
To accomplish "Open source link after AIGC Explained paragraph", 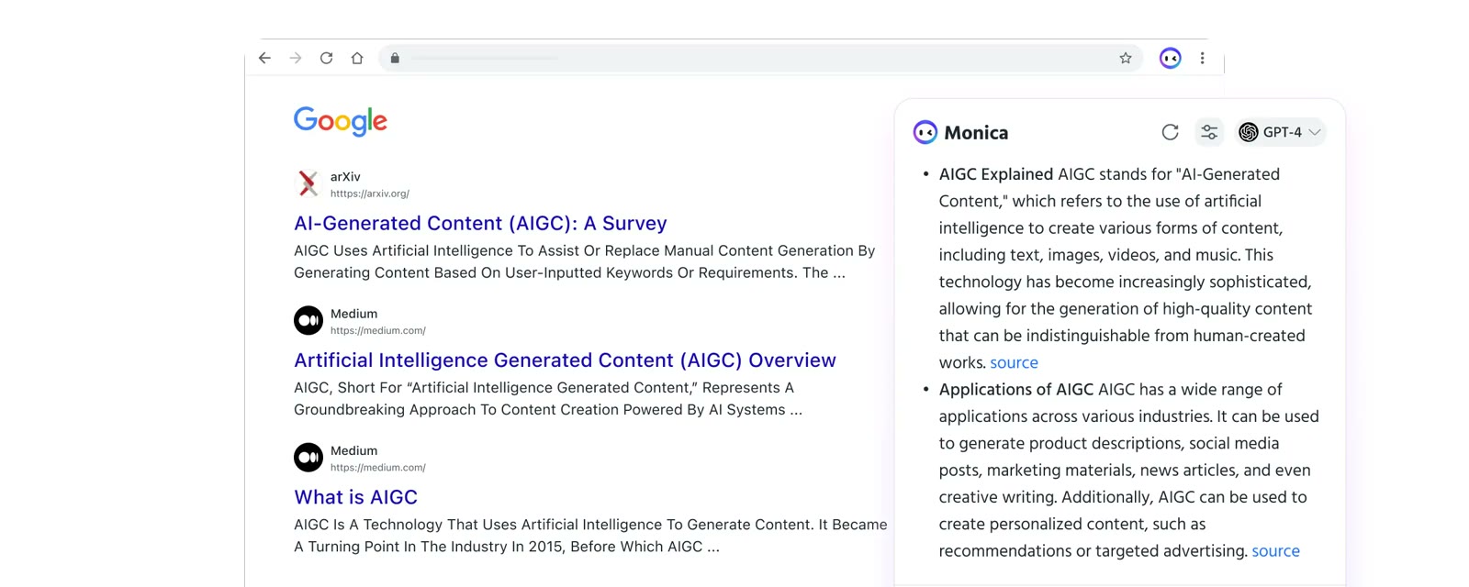I will (1014, 362).
